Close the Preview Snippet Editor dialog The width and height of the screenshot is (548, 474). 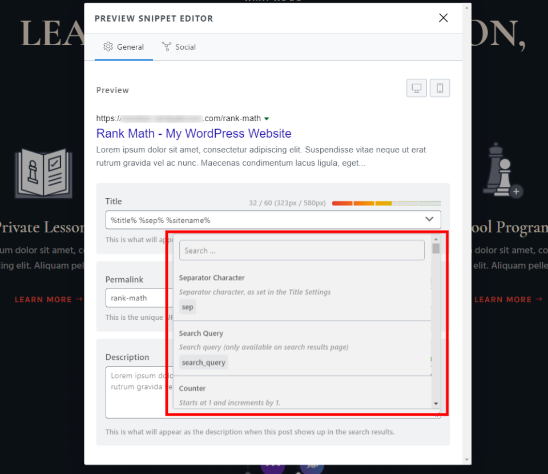coord(443,18)
